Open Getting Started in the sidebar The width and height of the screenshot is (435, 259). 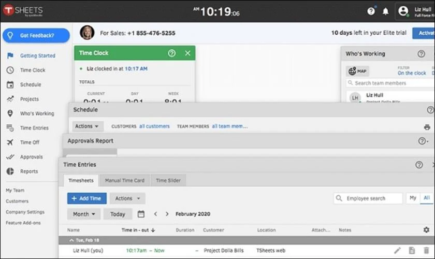[x=37, y=55]
